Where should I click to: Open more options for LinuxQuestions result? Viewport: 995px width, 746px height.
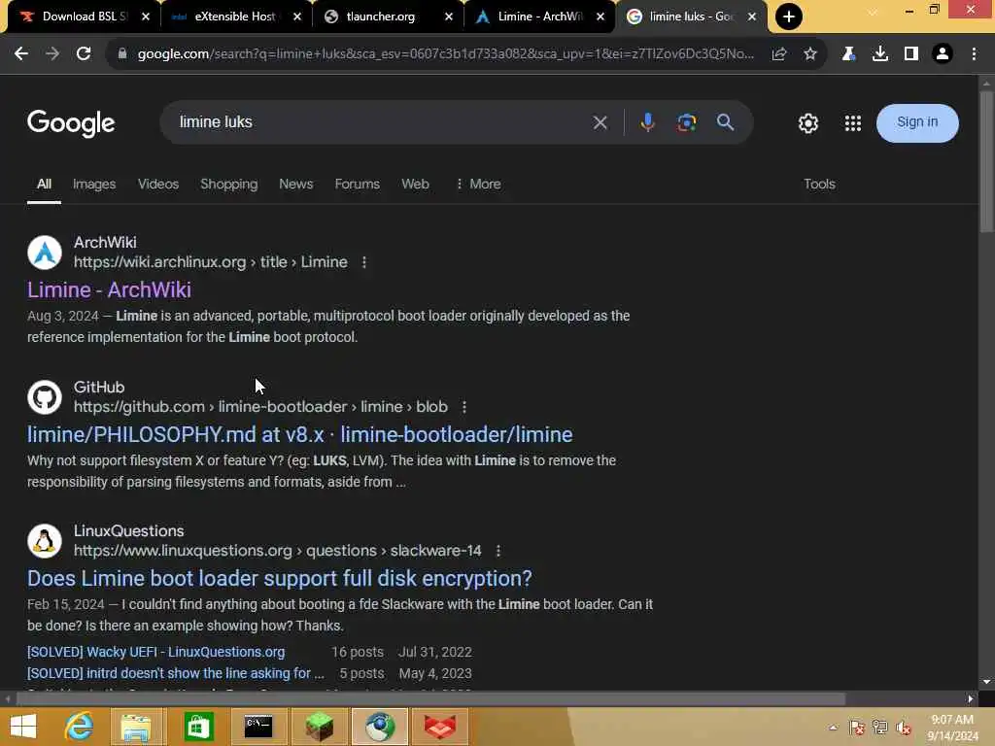tap(498, 552)
